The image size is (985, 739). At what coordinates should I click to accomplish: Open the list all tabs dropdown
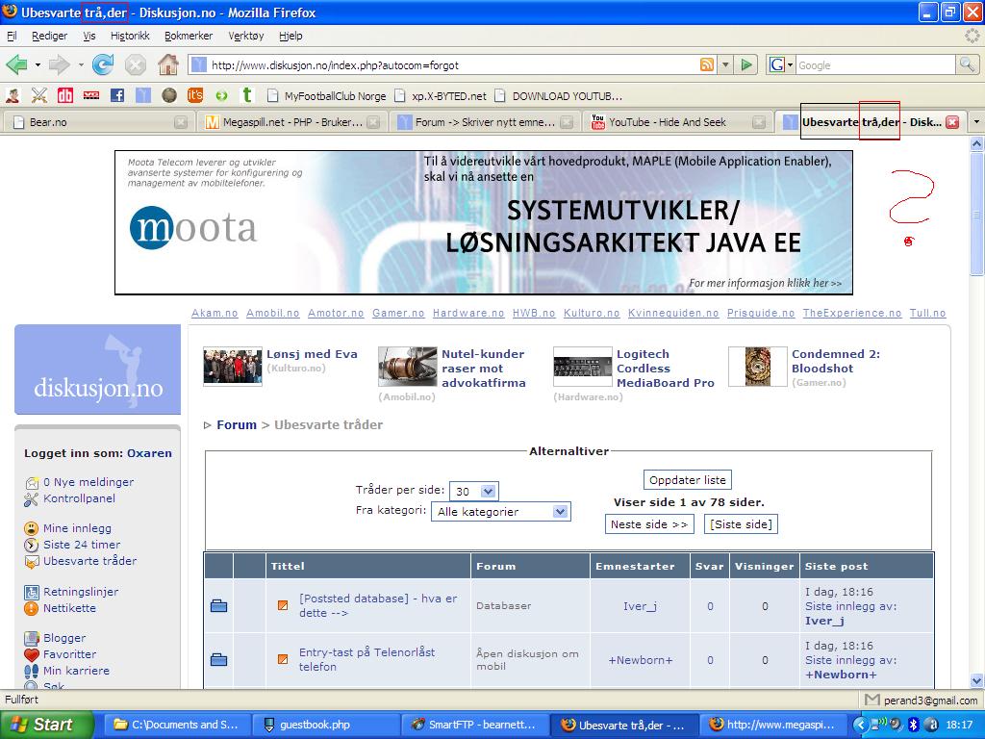(976, 122)
